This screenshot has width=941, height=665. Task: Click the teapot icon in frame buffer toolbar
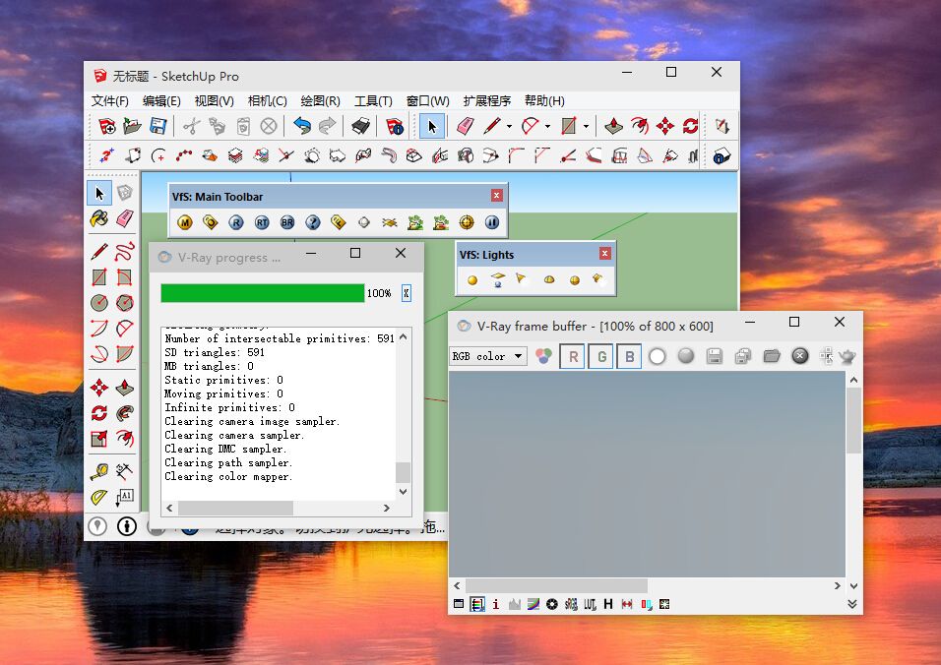pos(847,357)
